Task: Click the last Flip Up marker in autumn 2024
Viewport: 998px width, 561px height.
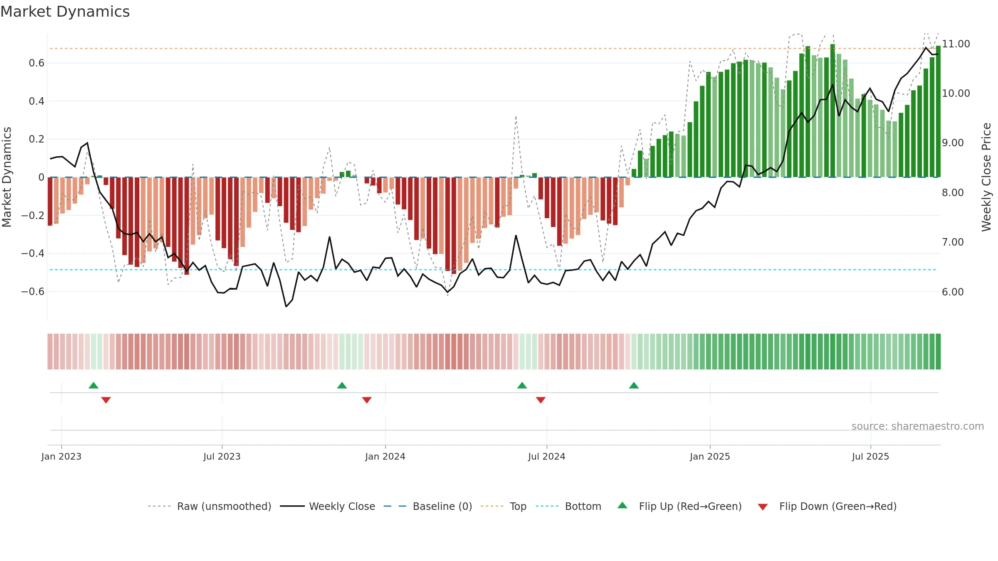Action: [634, 385]
